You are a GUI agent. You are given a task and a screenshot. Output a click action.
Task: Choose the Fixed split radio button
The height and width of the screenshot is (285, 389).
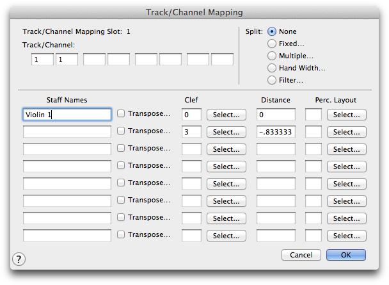pos(272,44)
